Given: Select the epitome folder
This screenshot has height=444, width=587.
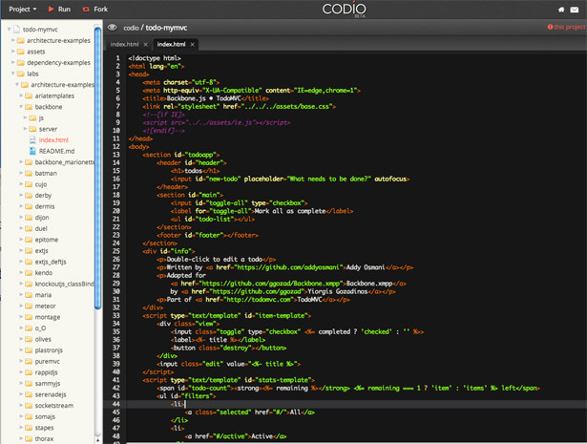Looking at the screenshot, I should click(x=47, y=240).
